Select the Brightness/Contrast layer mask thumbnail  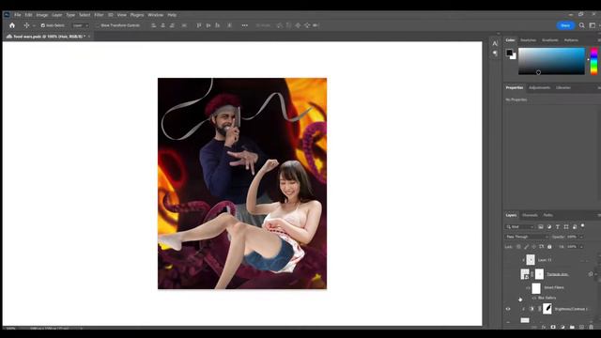pos(547,309)
